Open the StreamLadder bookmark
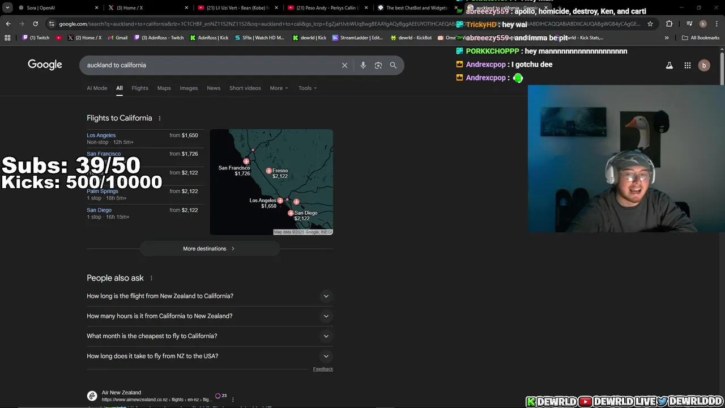 click(x=357, y=37)
